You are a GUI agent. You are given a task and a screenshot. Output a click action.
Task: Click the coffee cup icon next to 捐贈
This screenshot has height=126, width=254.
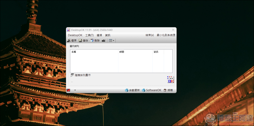[x=165, y=90]
